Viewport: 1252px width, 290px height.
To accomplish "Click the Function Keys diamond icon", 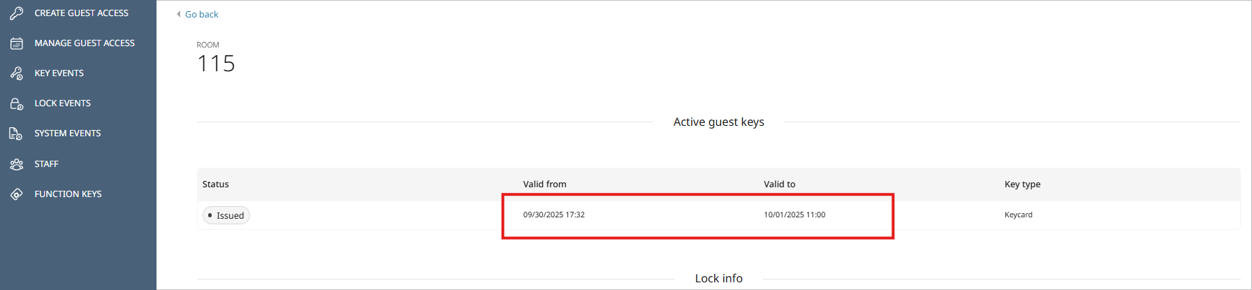I will [17, 194].
